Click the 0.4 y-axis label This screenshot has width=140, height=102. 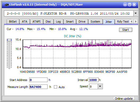(x=19, y=67)
